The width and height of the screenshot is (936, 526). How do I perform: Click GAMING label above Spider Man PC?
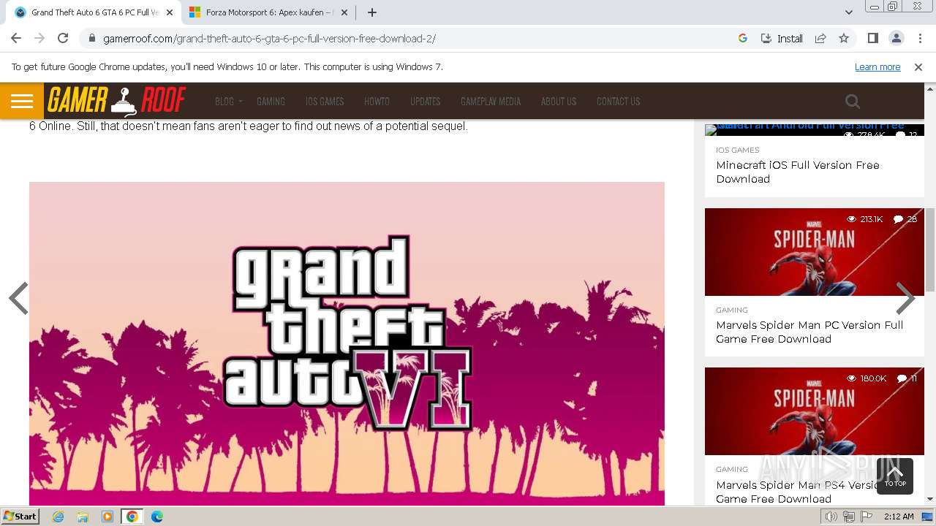732,310
